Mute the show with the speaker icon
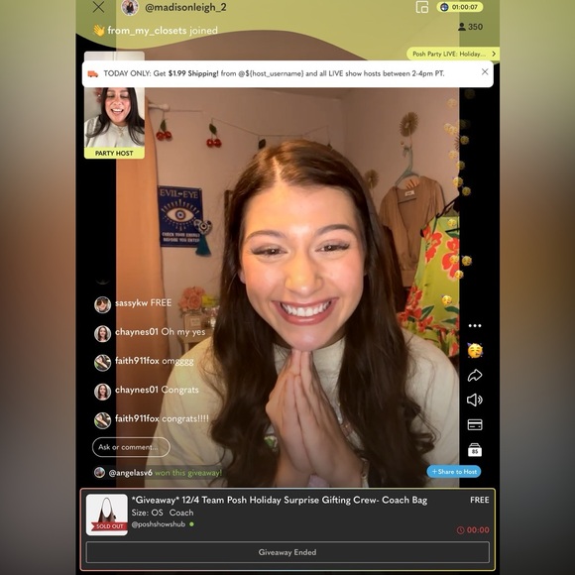The width and height of the screenshot is (575, 575). coord(475,400)
